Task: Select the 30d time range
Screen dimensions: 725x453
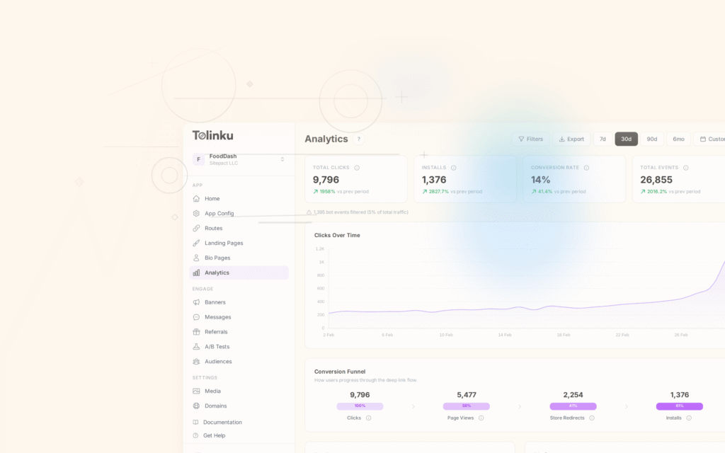Action: coord(626,139)
